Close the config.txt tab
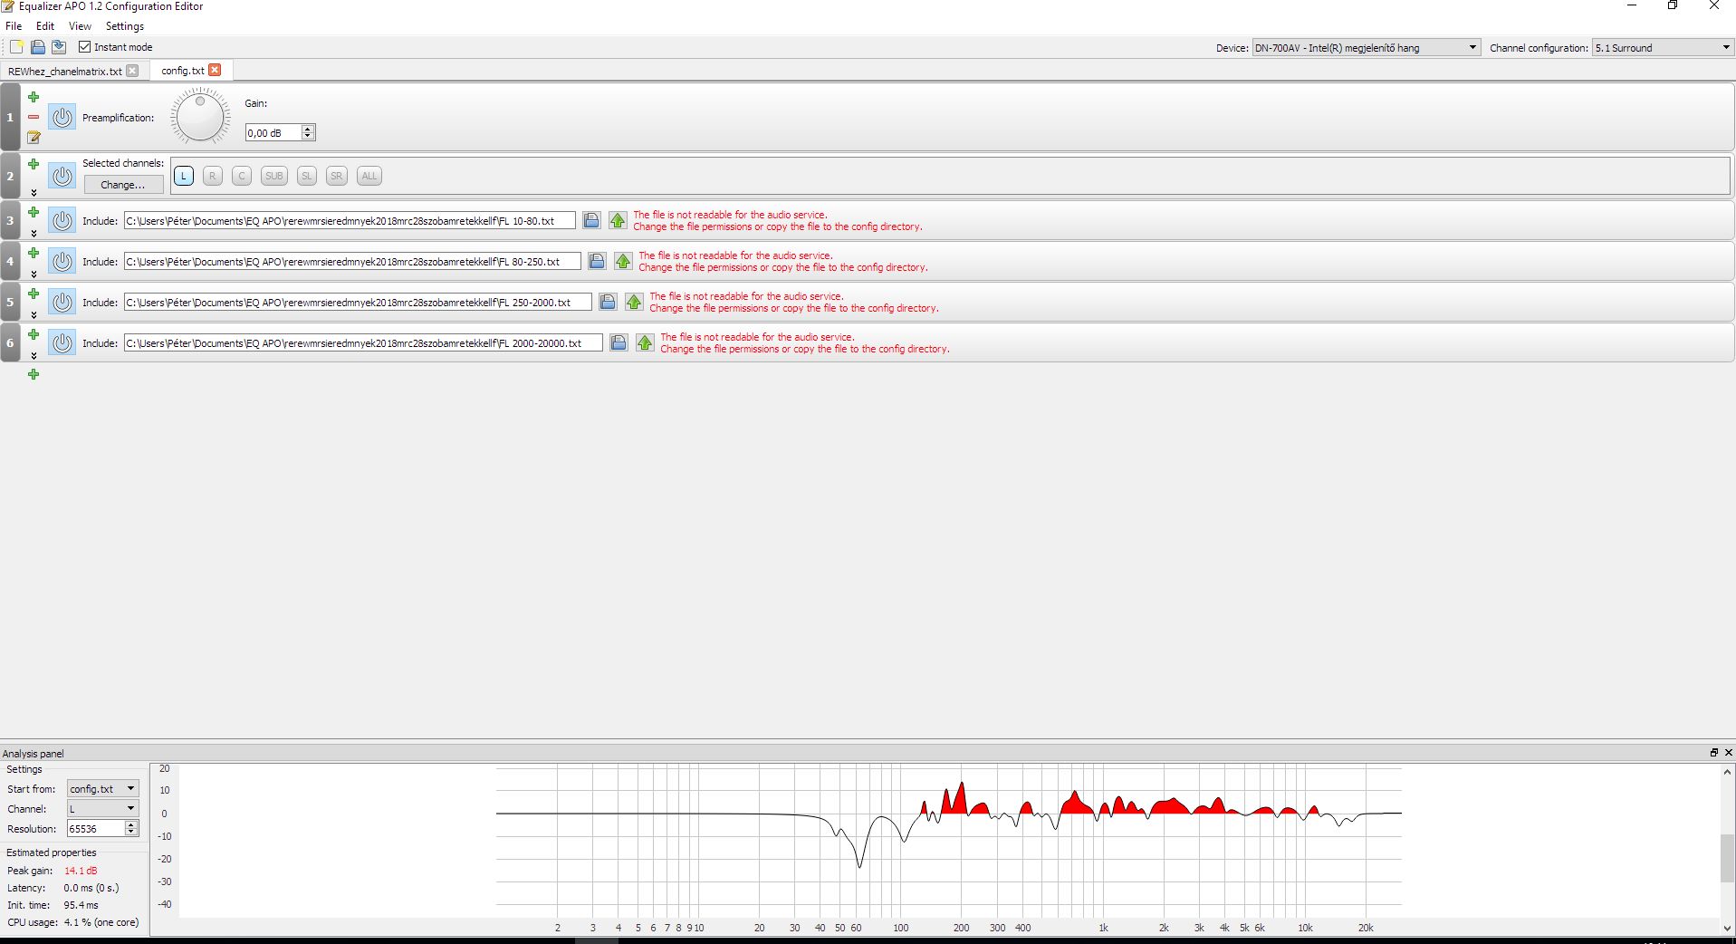 tap(215, 70)
